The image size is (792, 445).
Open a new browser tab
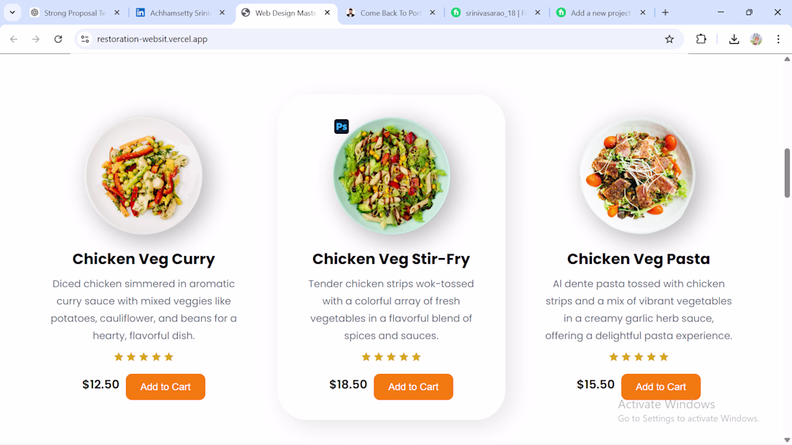point(665,12)
